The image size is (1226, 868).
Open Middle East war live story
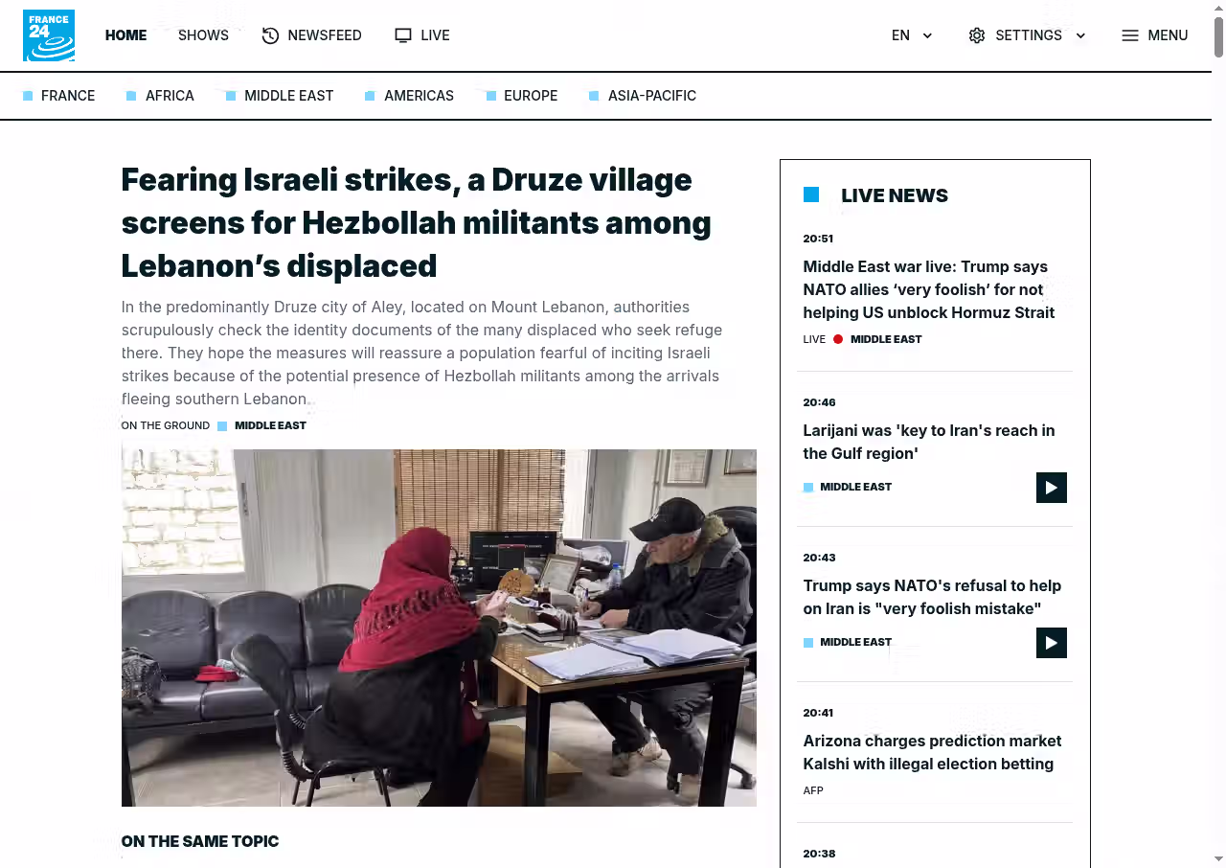(x=928, y=289)
